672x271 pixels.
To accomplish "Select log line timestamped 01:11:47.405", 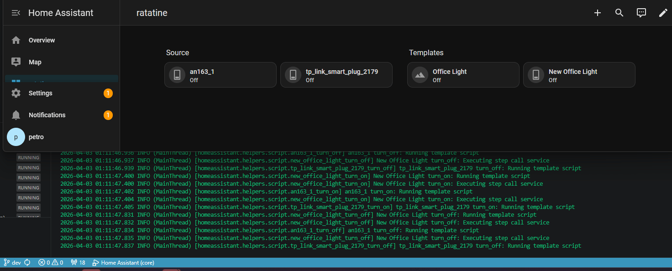I will [x=318, y=207].
